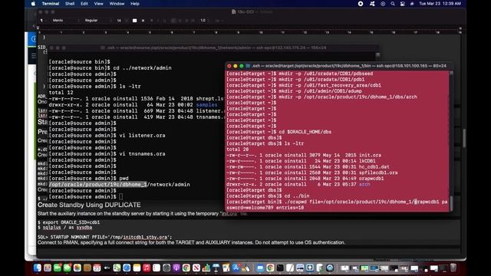Open the Calendar icon in the Dock

coord(97,268)
